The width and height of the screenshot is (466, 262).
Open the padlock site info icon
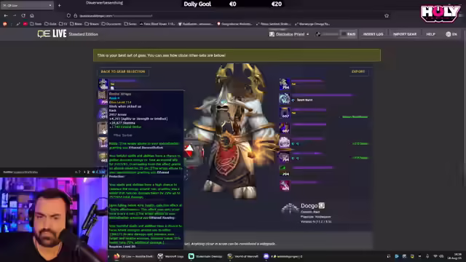point(76,15)
